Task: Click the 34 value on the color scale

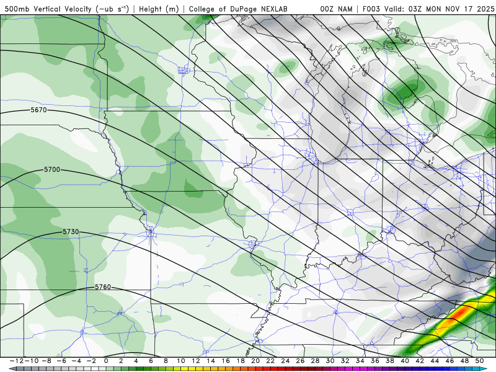Action: pos(360,361)
